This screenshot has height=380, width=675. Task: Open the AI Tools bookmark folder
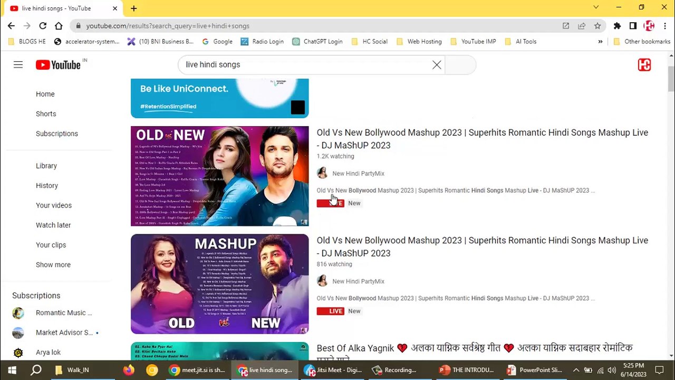[520, 41]
